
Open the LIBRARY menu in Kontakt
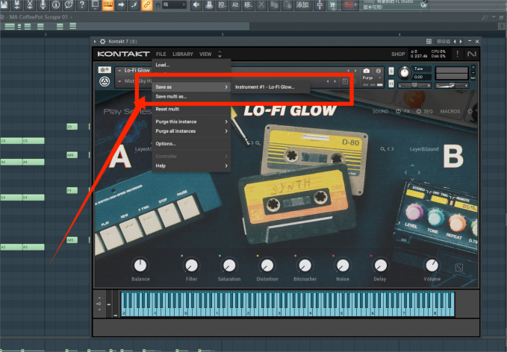[x=183, y=54]
